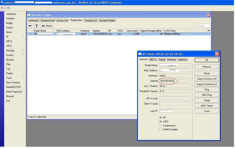Click Exit in the sidebar menu
The width and height of the screenshot is (235, 148).
click(x=8, y=101)
